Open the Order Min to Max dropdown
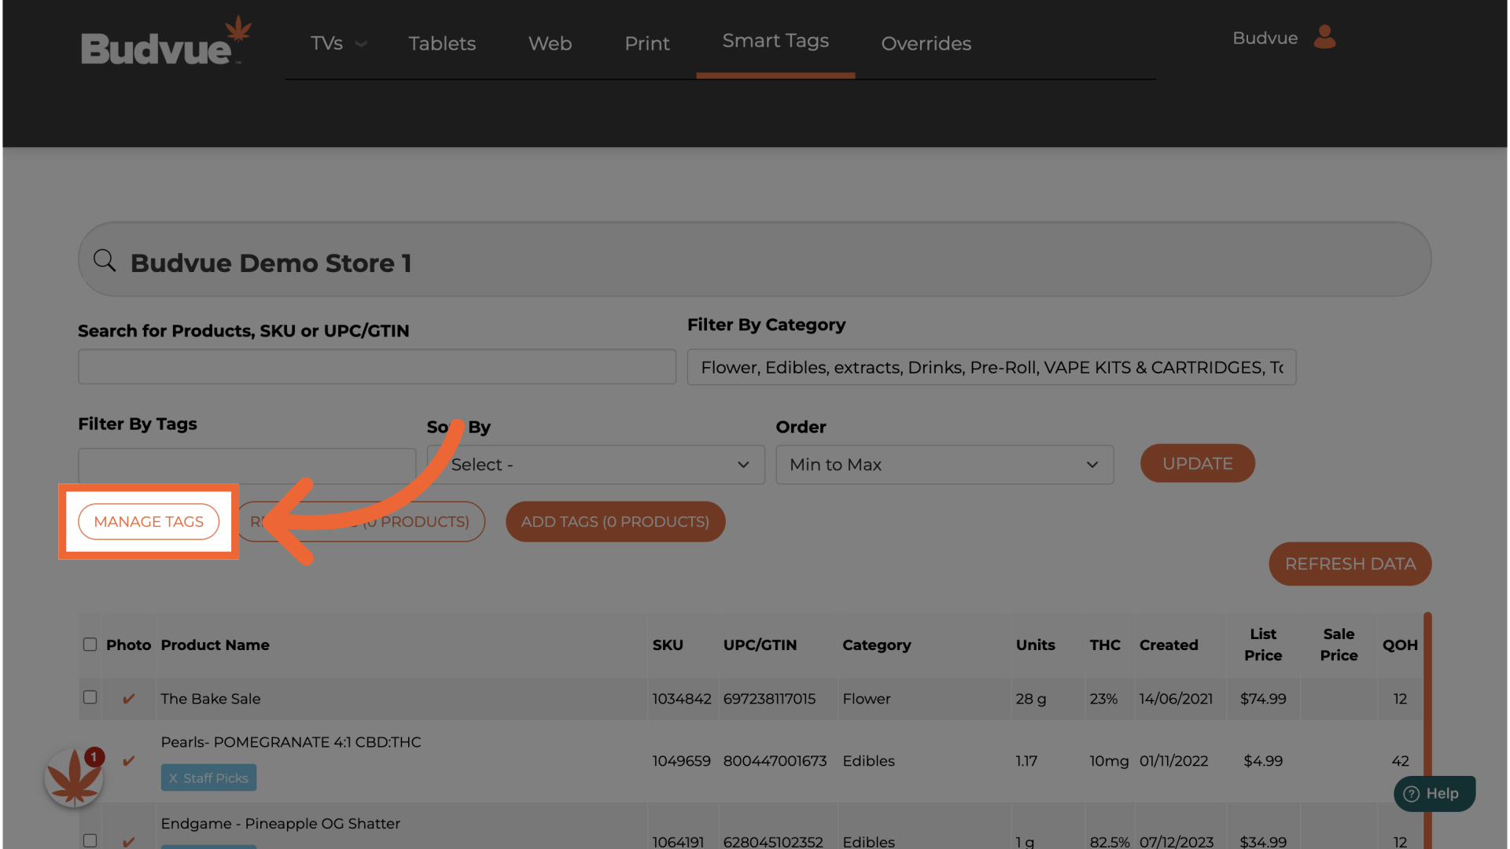The width and height of the screenshot is (1510, 849). click(944, 465)
